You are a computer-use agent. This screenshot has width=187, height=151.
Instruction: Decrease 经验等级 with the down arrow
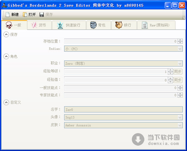(170, 73)
